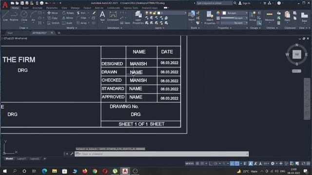Activate the Scale tool
Viewport: 312px width, 175px height.
tap(67, 23)
